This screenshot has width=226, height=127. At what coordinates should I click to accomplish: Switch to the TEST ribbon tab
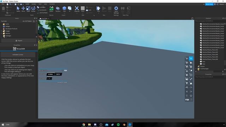point(40,4)
